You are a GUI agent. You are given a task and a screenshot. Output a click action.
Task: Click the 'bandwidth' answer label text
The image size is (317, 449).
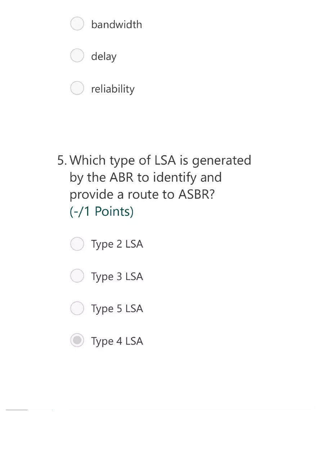tap(116, 24)
